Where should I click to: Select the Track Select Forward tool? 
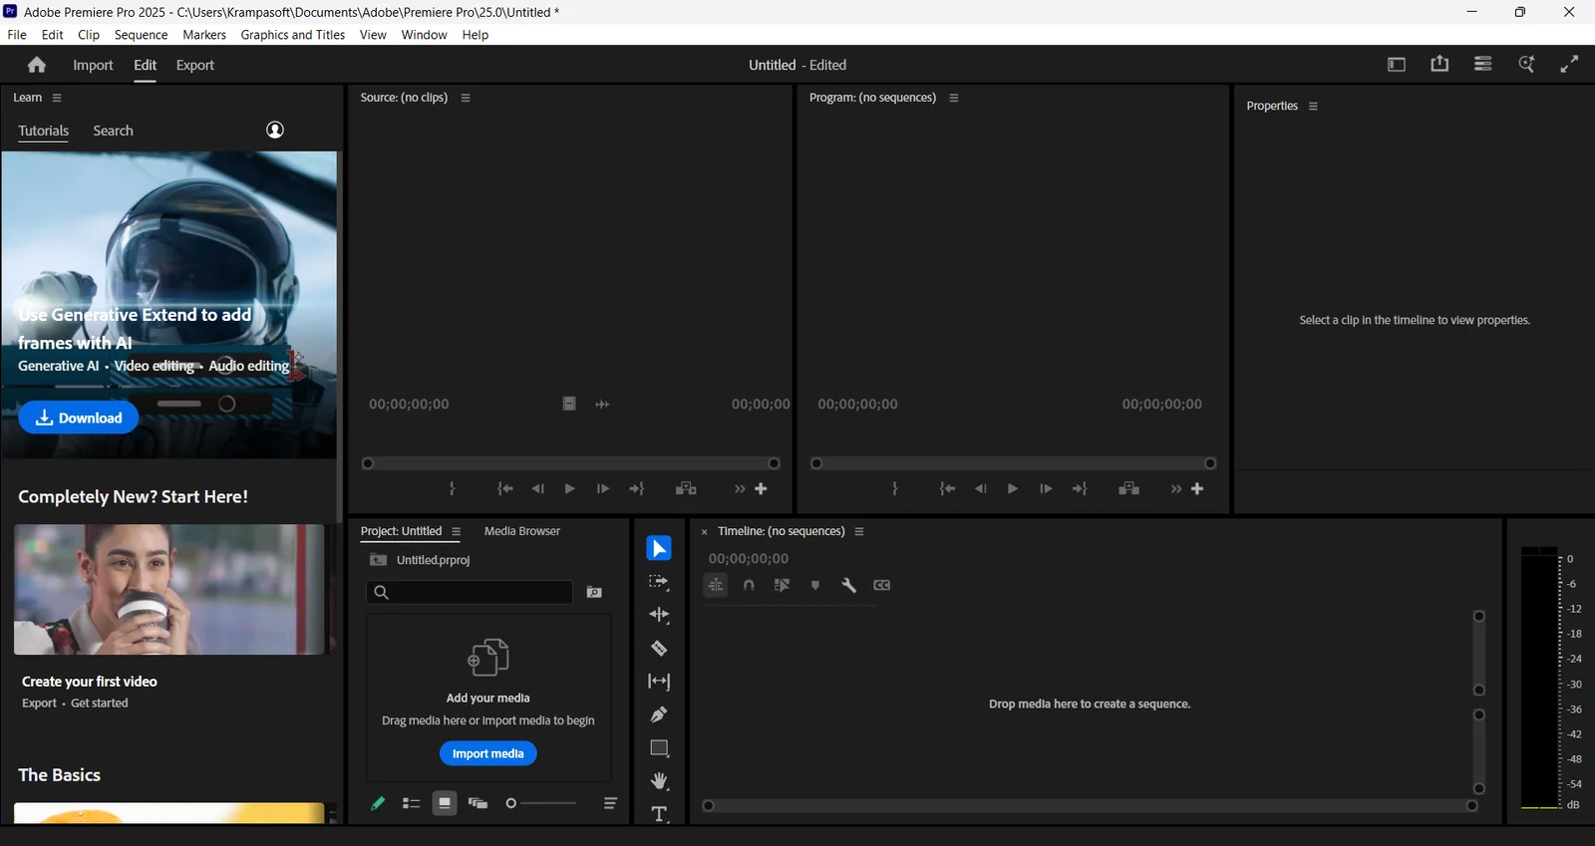[x=659, y=582]
